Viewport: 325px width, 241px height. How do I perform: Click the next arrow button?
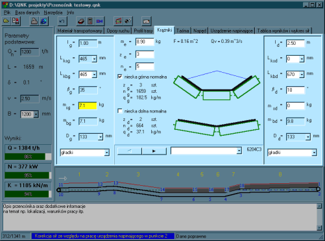154,151
